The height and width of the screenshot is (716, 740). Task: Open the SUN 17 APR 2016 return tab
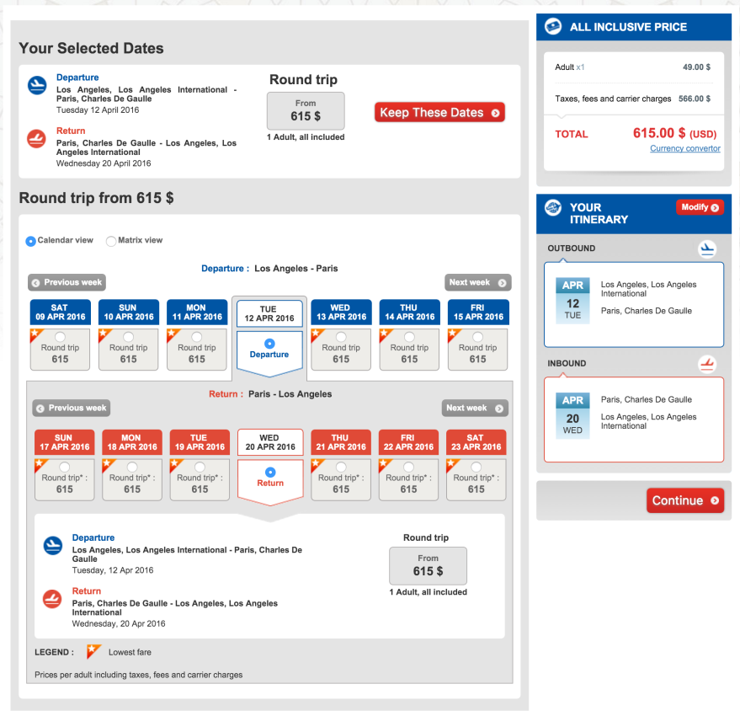[65, 442]
